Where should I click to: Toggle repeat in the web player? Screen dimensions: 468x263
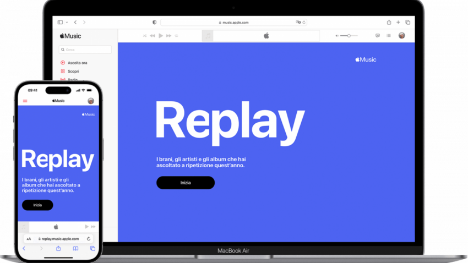(177, 36)
